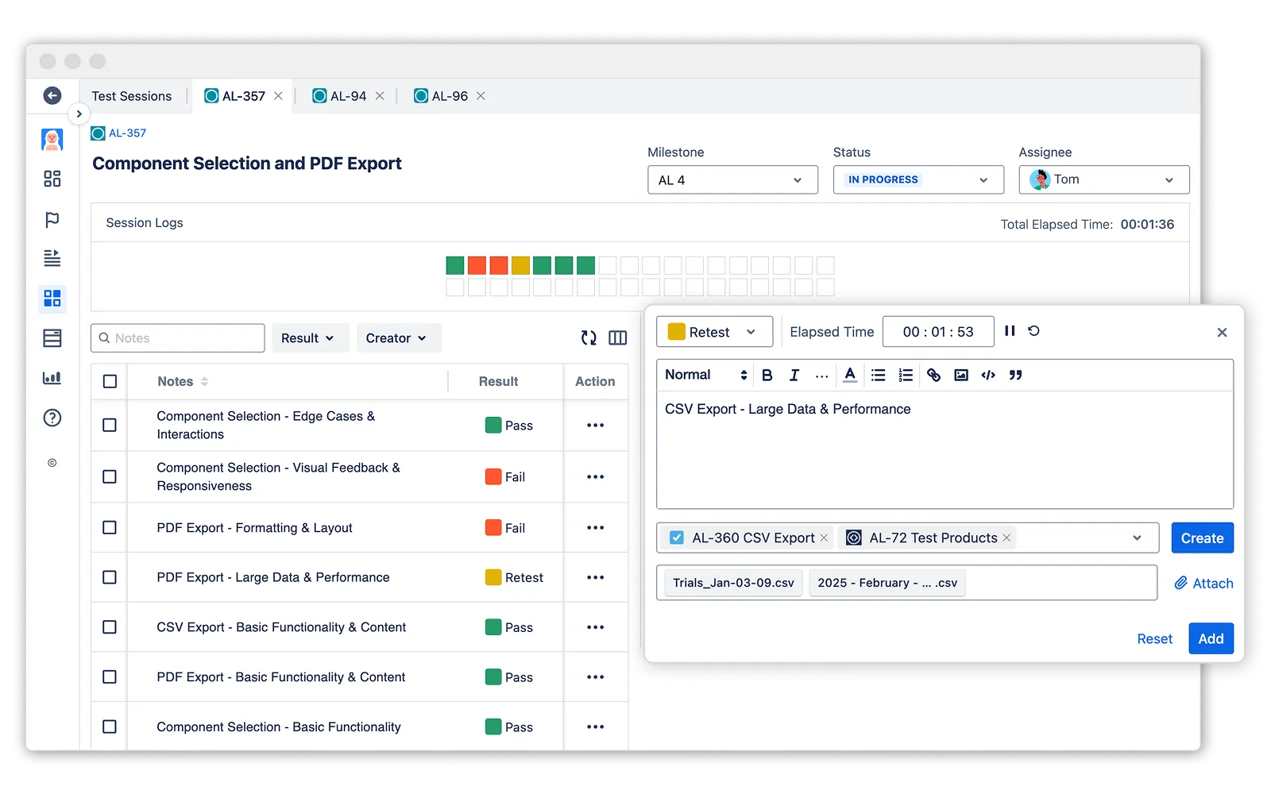Open the Assignee Tom dropdown
This screenshot has height=794, width=1271.
[x=1104, y=179]
